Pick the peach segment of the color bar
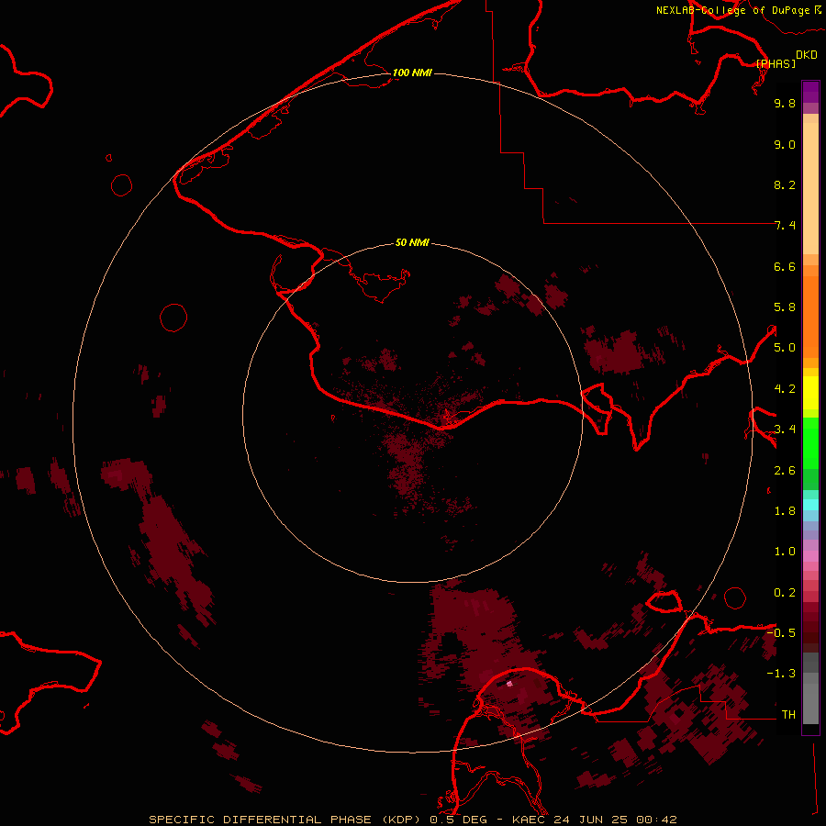Screen dimensions: 826x826 810,188
